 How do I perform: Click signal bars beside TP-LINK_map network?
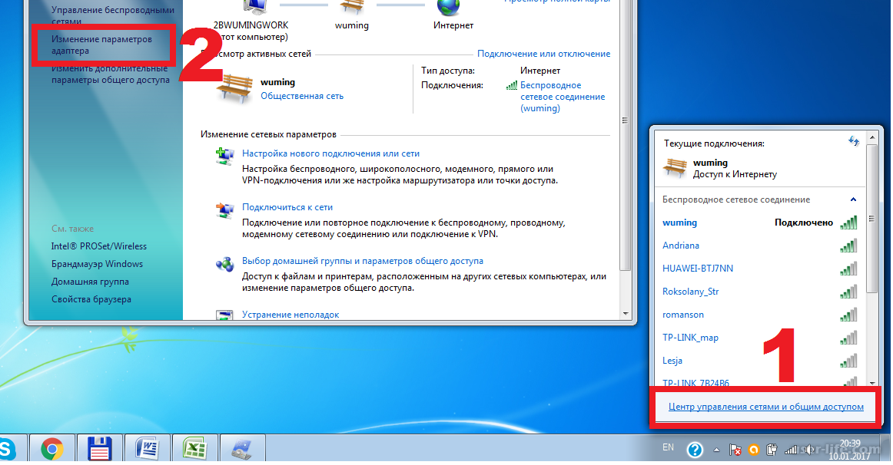848,338
